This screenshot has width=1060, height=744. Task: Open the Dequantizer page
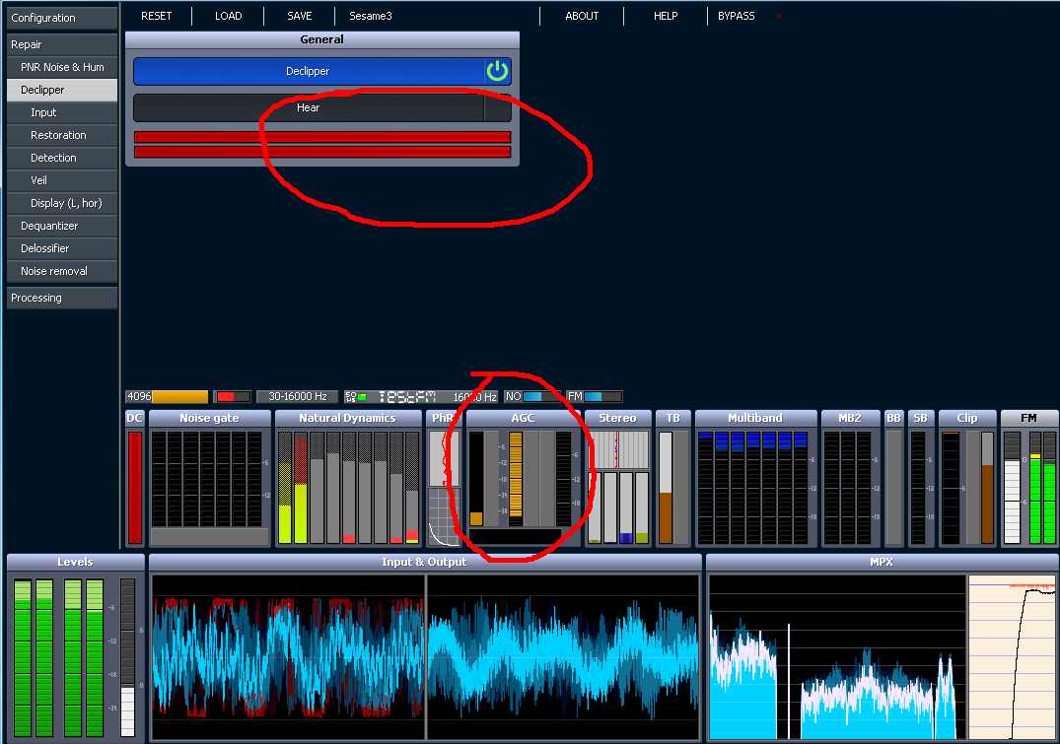pos(62,226)
